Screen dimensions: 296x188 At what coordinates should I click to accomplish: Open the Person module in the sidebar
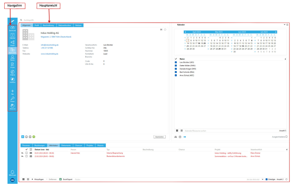12,57
